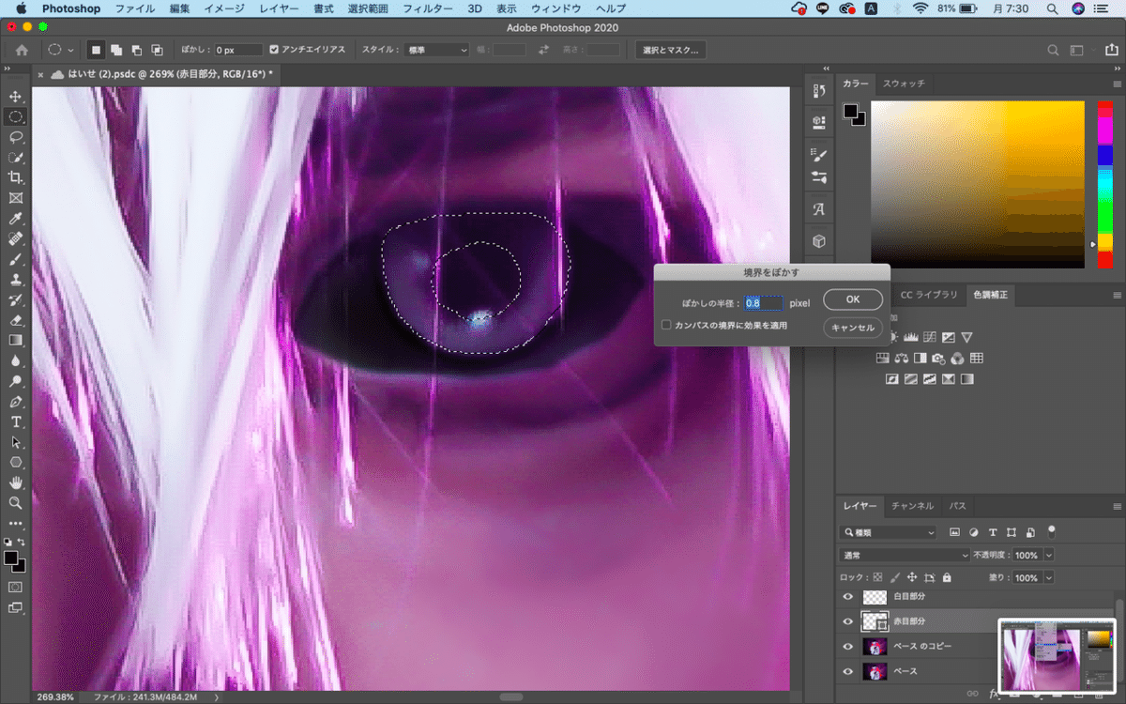Select the Move tool

[x=15, y=97]
